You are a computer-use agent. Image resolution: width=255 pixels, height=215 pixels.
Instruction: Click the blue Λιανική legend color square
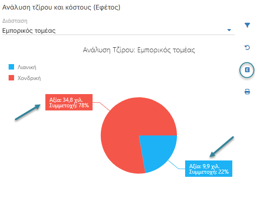tap(11, 67)
